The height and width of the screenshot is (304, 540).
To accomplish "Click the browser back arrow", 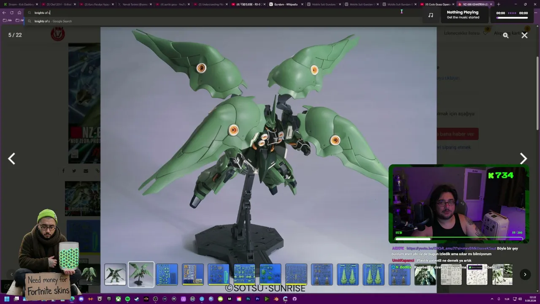I will [4, 13].
